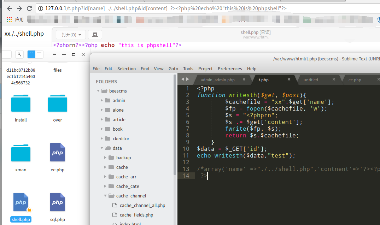The image size is (380, 225).
Task: Expand the cache_arr folder
Action: (x=105, y=177)
